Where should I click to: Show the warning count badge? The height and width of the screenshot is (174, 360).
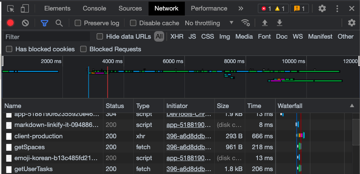coord(280,9)
